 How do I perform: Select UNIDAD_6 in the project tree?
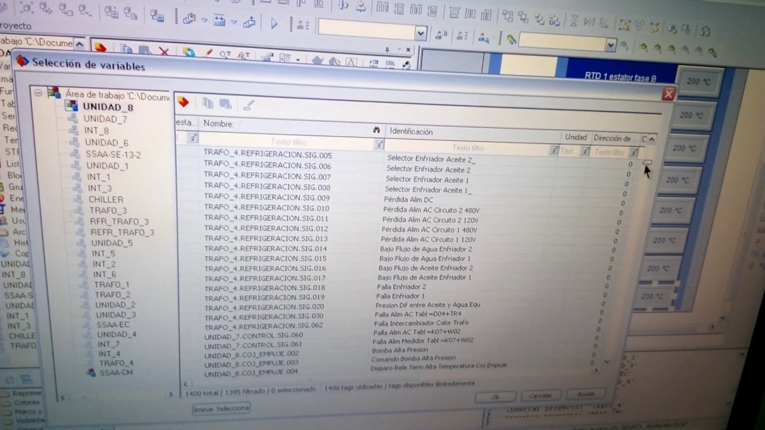coord(106,143)
